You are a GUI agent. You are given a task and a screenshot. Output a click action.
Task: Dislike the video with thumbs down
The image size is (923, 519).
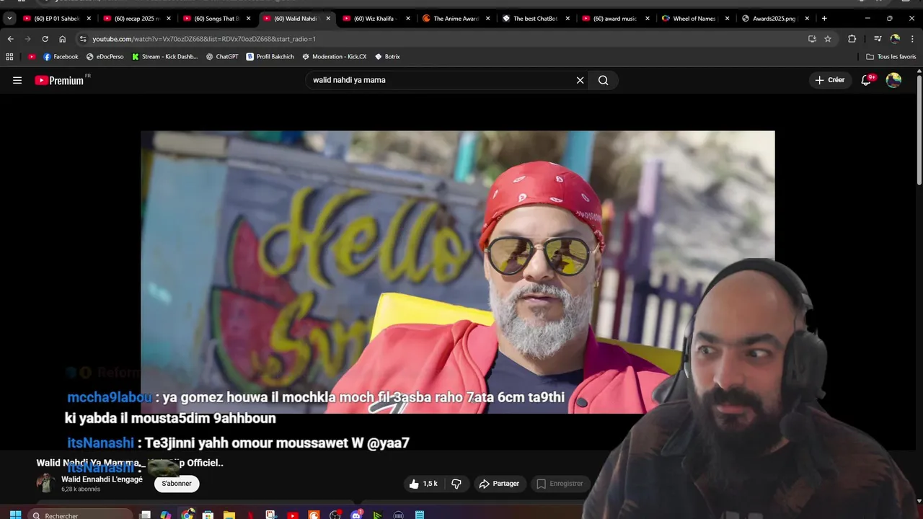(x=456, y=484)
